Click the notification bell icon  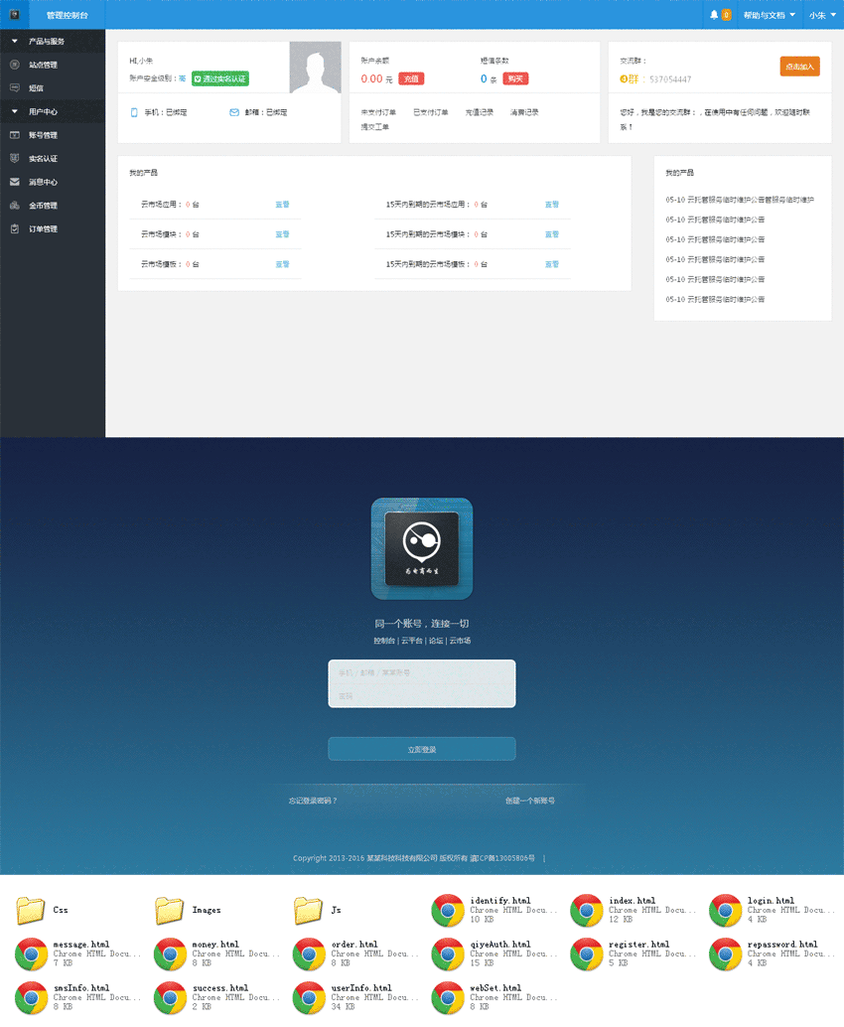[x=714, y=15]
